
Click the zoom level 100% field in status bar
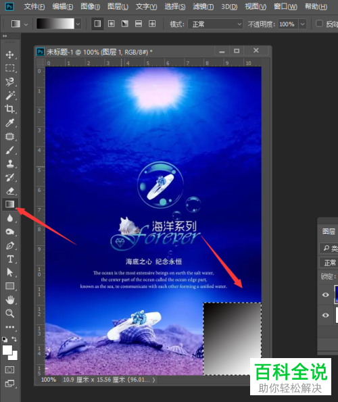click(49, 380)
